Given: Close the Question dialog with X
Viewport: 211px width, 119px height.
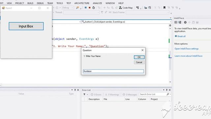Looking at the screenshot, I should click(x=142, y=50).
